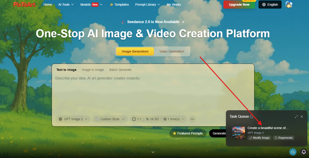Open the Custom Style dropdown

point(110,119)
